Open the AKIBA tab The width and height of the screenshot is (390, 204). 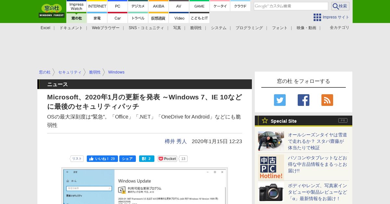pyautogui.click(x=159, y=6)
